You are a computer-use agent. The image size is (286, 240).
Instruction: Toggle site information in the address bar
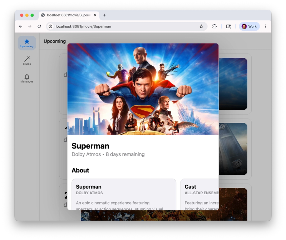[x=50, y=26]
